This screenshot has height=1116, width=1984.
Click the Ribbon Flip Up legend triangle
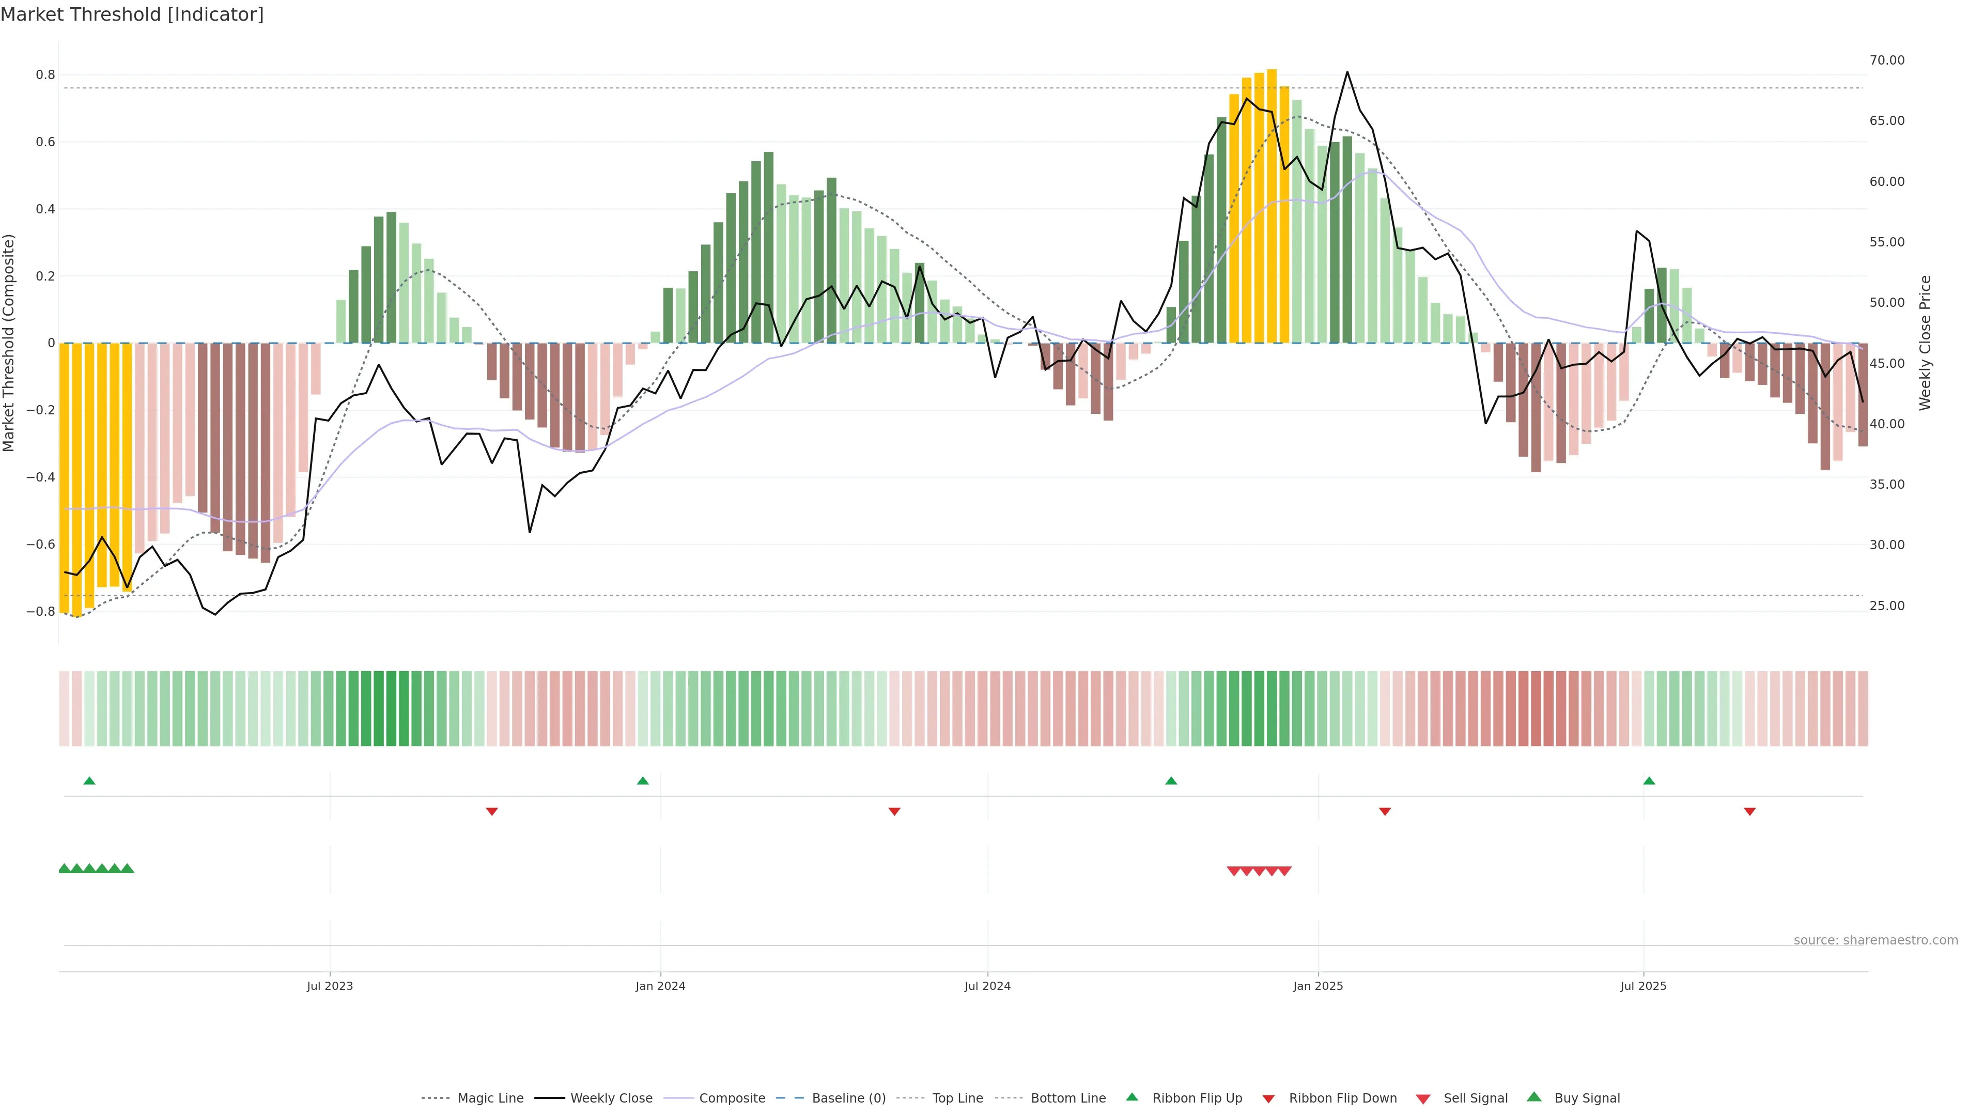pyautogui.click(x=1131, y=1097)
